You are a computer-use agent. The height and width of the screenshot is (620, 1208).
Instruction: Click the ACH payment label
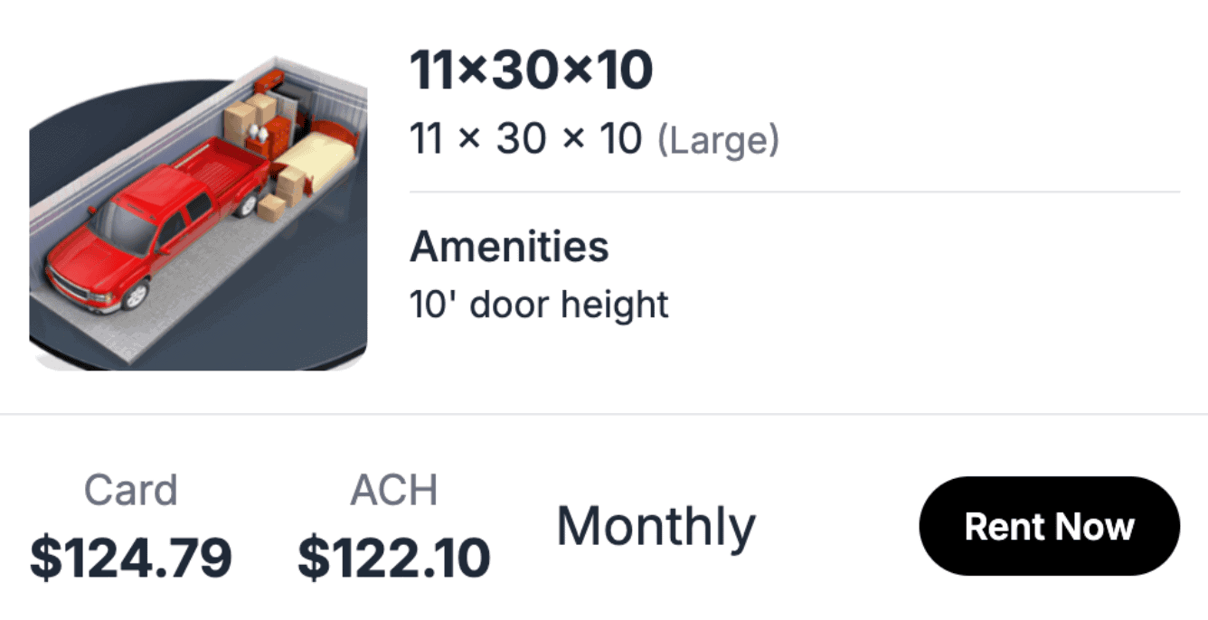pyautogui.click(x=393, y=490)
